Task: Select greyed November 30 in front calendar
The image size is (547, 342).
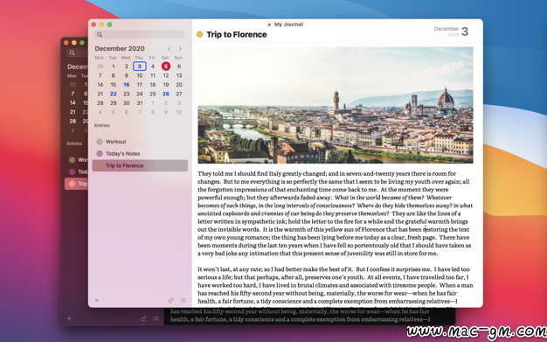Action: tap(100, 66)
